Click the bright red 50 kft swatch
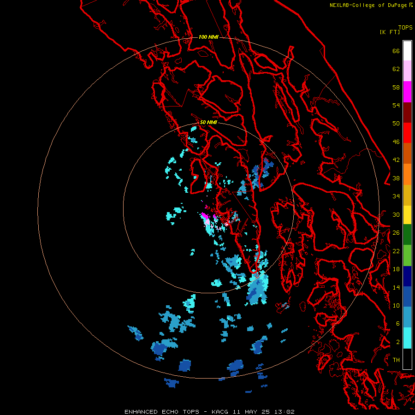 coord(407,133)
